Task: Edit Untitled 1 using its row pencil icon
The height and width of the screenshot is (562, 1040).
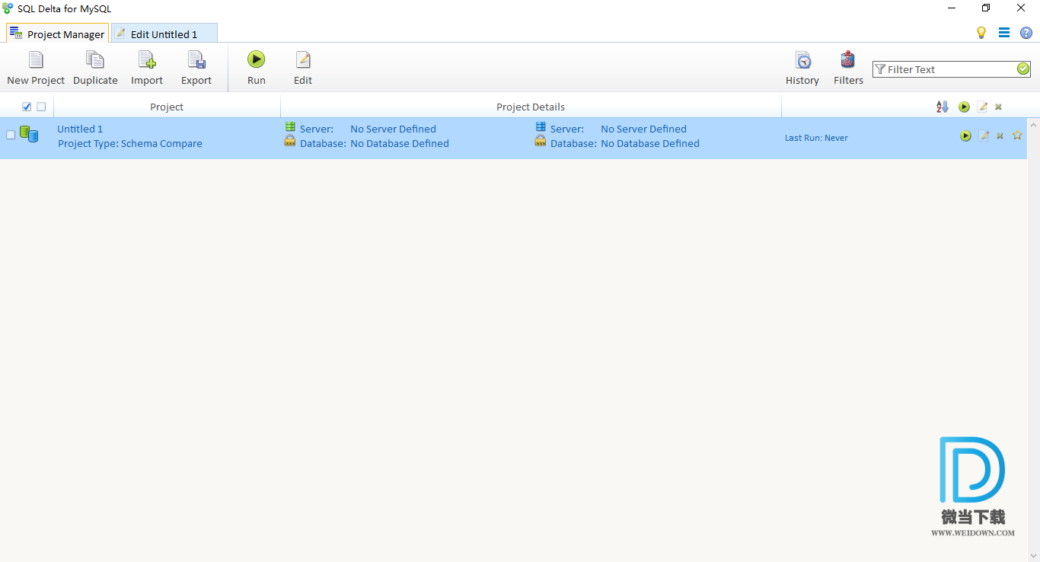Action: point(984,136)
